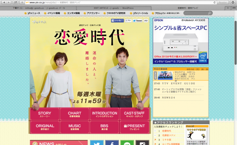Open the INTRODUCTION イントロダクション page
237x145 pixels.
pos(104,114)
